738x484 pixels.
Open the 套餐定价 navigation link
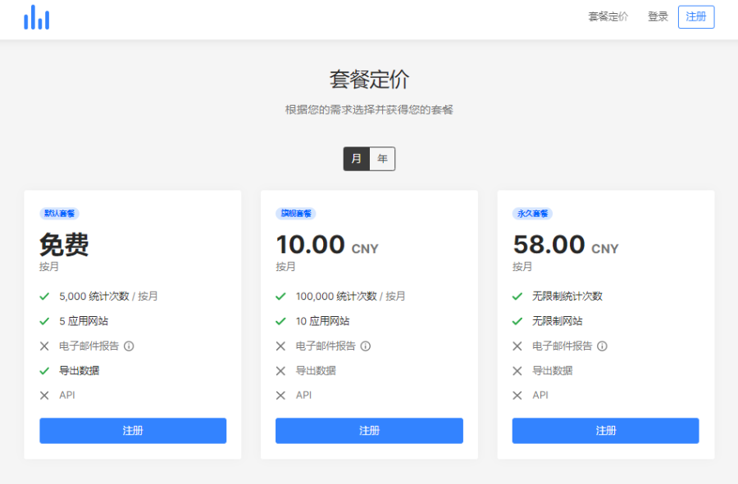[608, 17]
